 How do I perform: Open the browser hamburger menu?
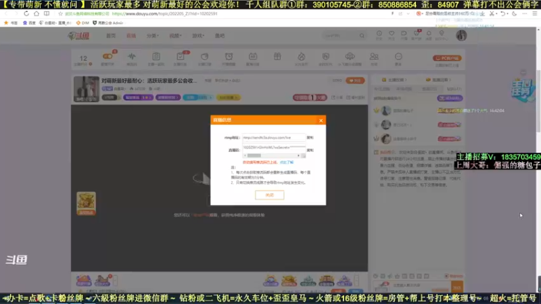(x=534, y=14)
